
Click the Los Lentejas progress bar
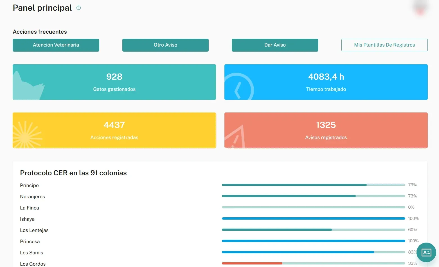click(314, 230)
